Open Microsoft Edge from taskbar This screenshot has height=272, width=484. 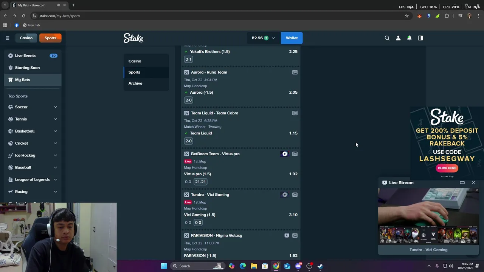[243, 266]
